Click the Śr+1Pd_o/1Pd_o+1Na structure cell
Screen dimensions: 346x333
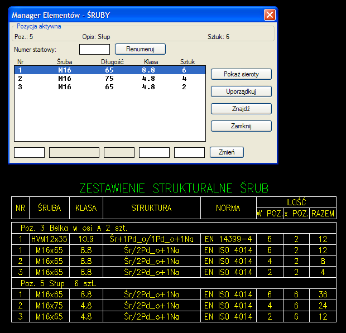point(152,239)
